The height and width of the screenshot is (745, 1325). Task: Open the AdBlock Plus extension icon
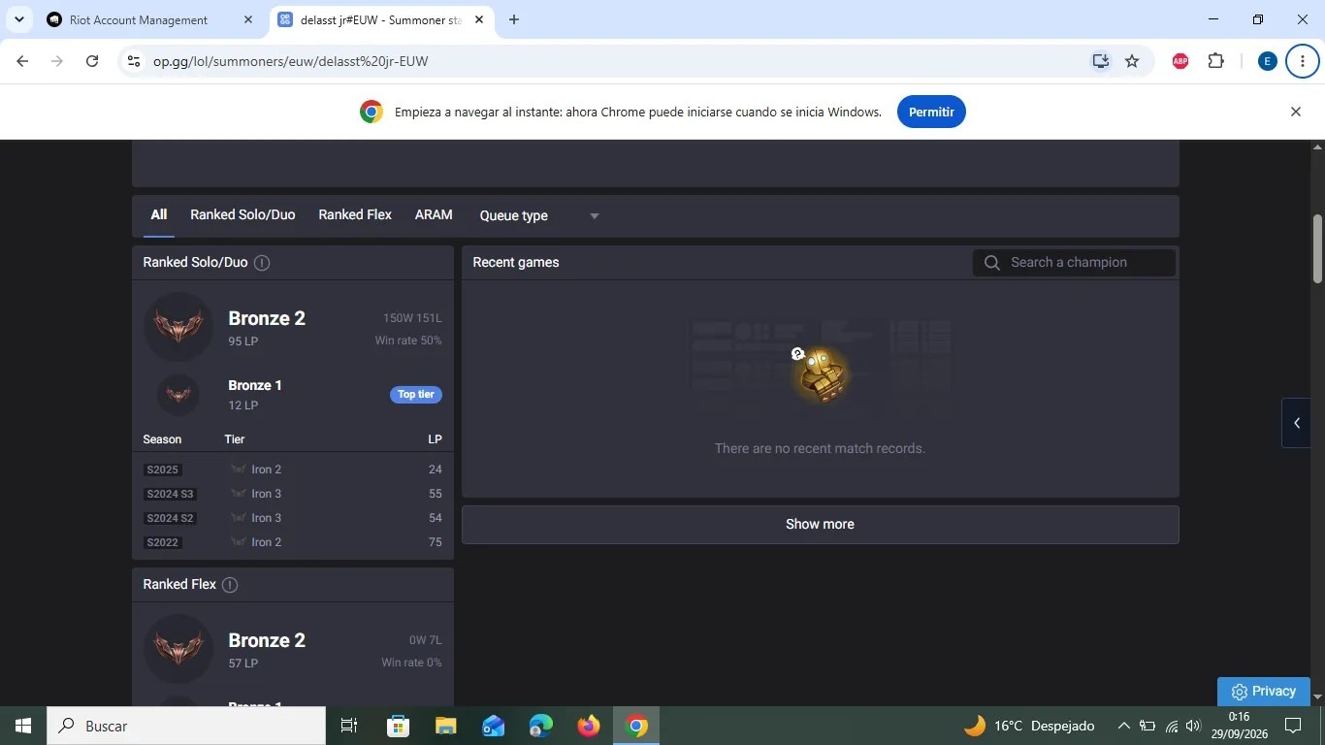tap(1180, 61)
